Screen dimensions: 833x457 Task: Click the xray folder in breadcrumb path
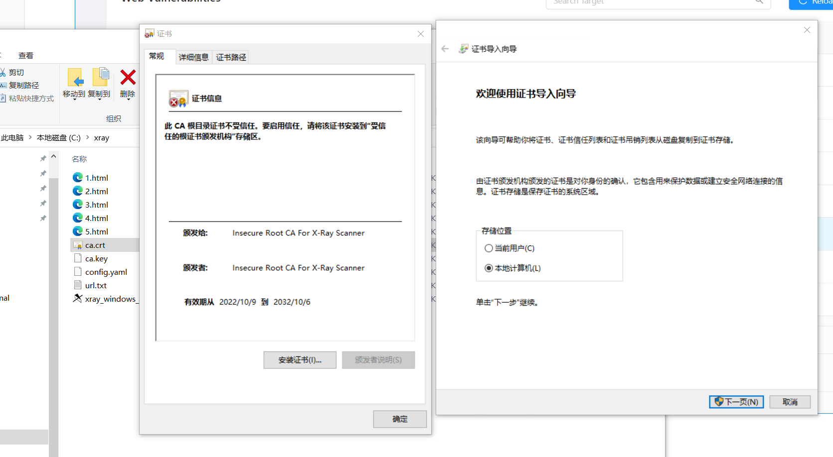(101, 138)
